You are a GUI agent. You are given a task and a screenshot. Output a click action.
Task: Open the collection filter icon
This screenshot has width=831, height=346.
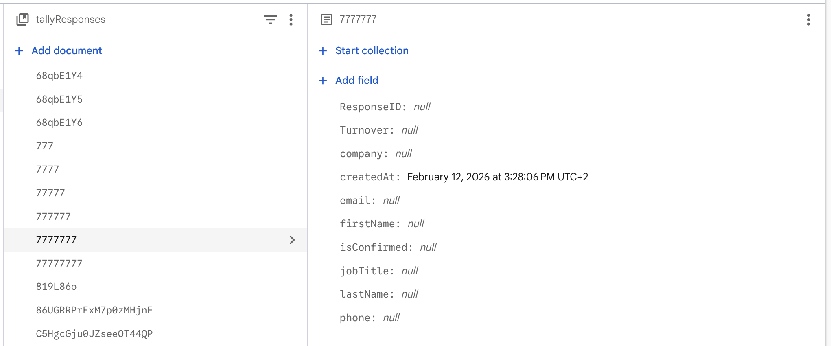tap(270, 20)
